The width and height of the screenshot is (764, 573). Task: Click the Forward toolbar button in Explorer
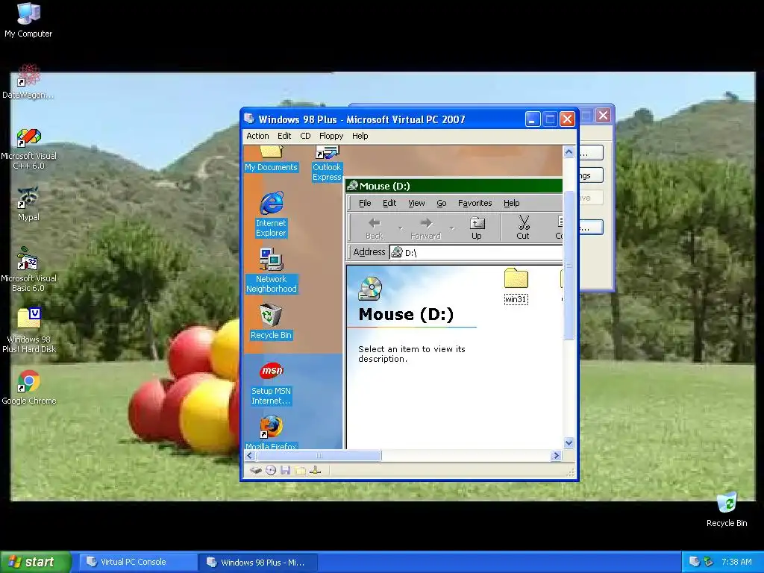point(425,228)
